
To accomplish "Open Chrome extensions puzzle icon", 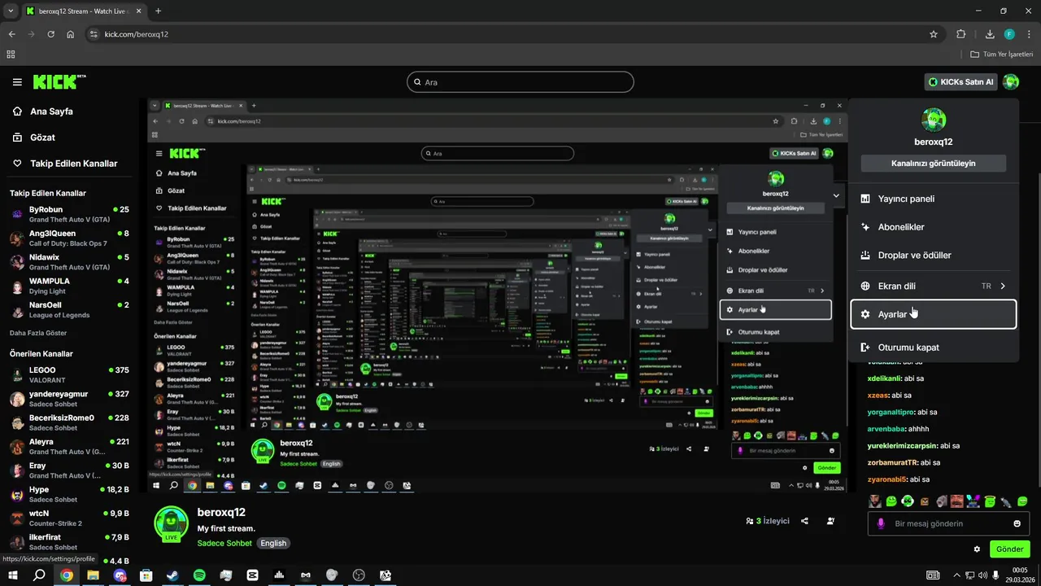I will point(961,34).
